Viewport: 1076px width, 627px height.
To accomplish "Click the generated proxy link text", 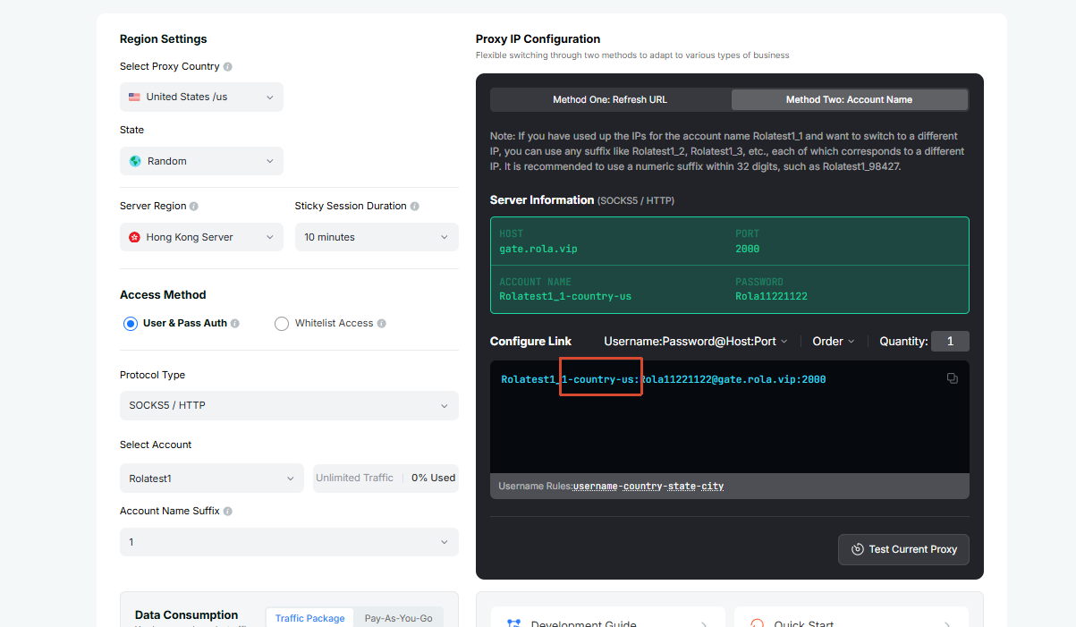I will tap(664, 379).
